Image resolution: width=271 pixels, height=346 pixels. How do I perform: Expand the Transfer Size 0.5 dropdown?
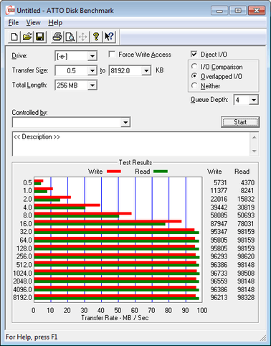tap(92, 71)
